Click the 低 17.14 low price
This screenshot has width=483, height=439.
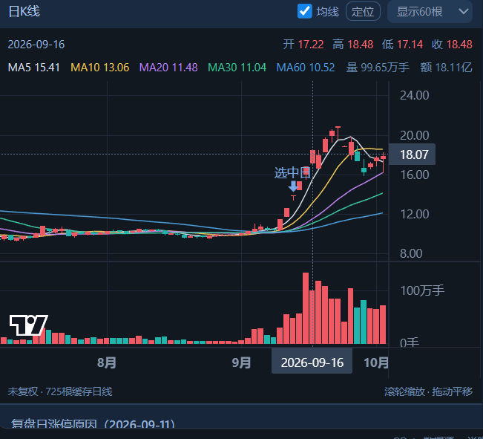[x=403, y=45]
